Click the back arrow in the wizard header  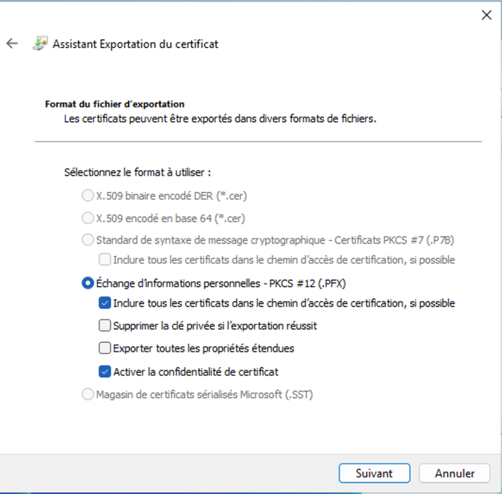12,44
